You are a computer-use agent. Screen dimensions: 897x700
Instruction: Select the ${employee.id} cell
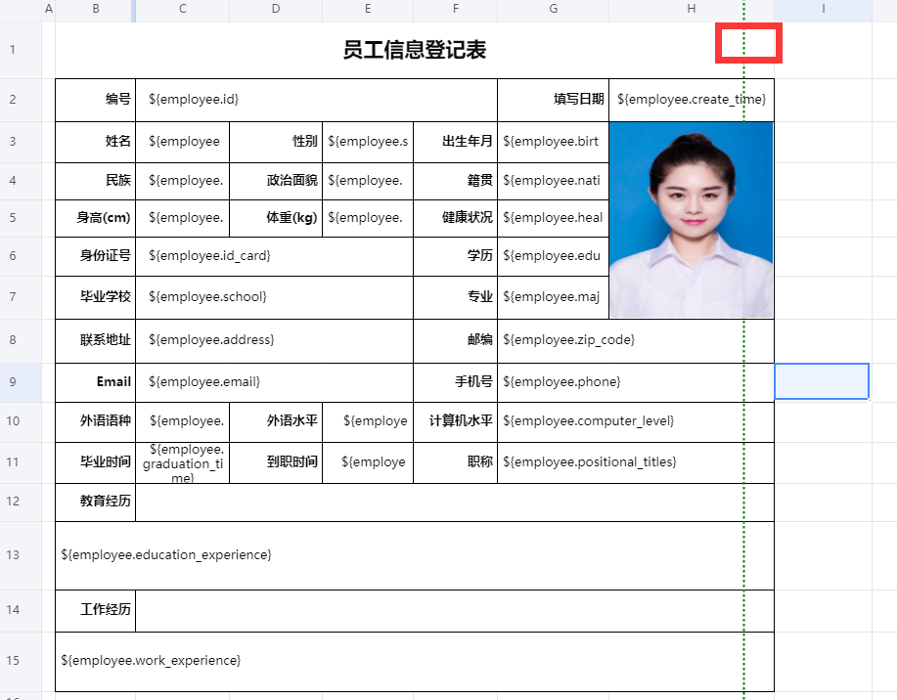pos(316,100)
